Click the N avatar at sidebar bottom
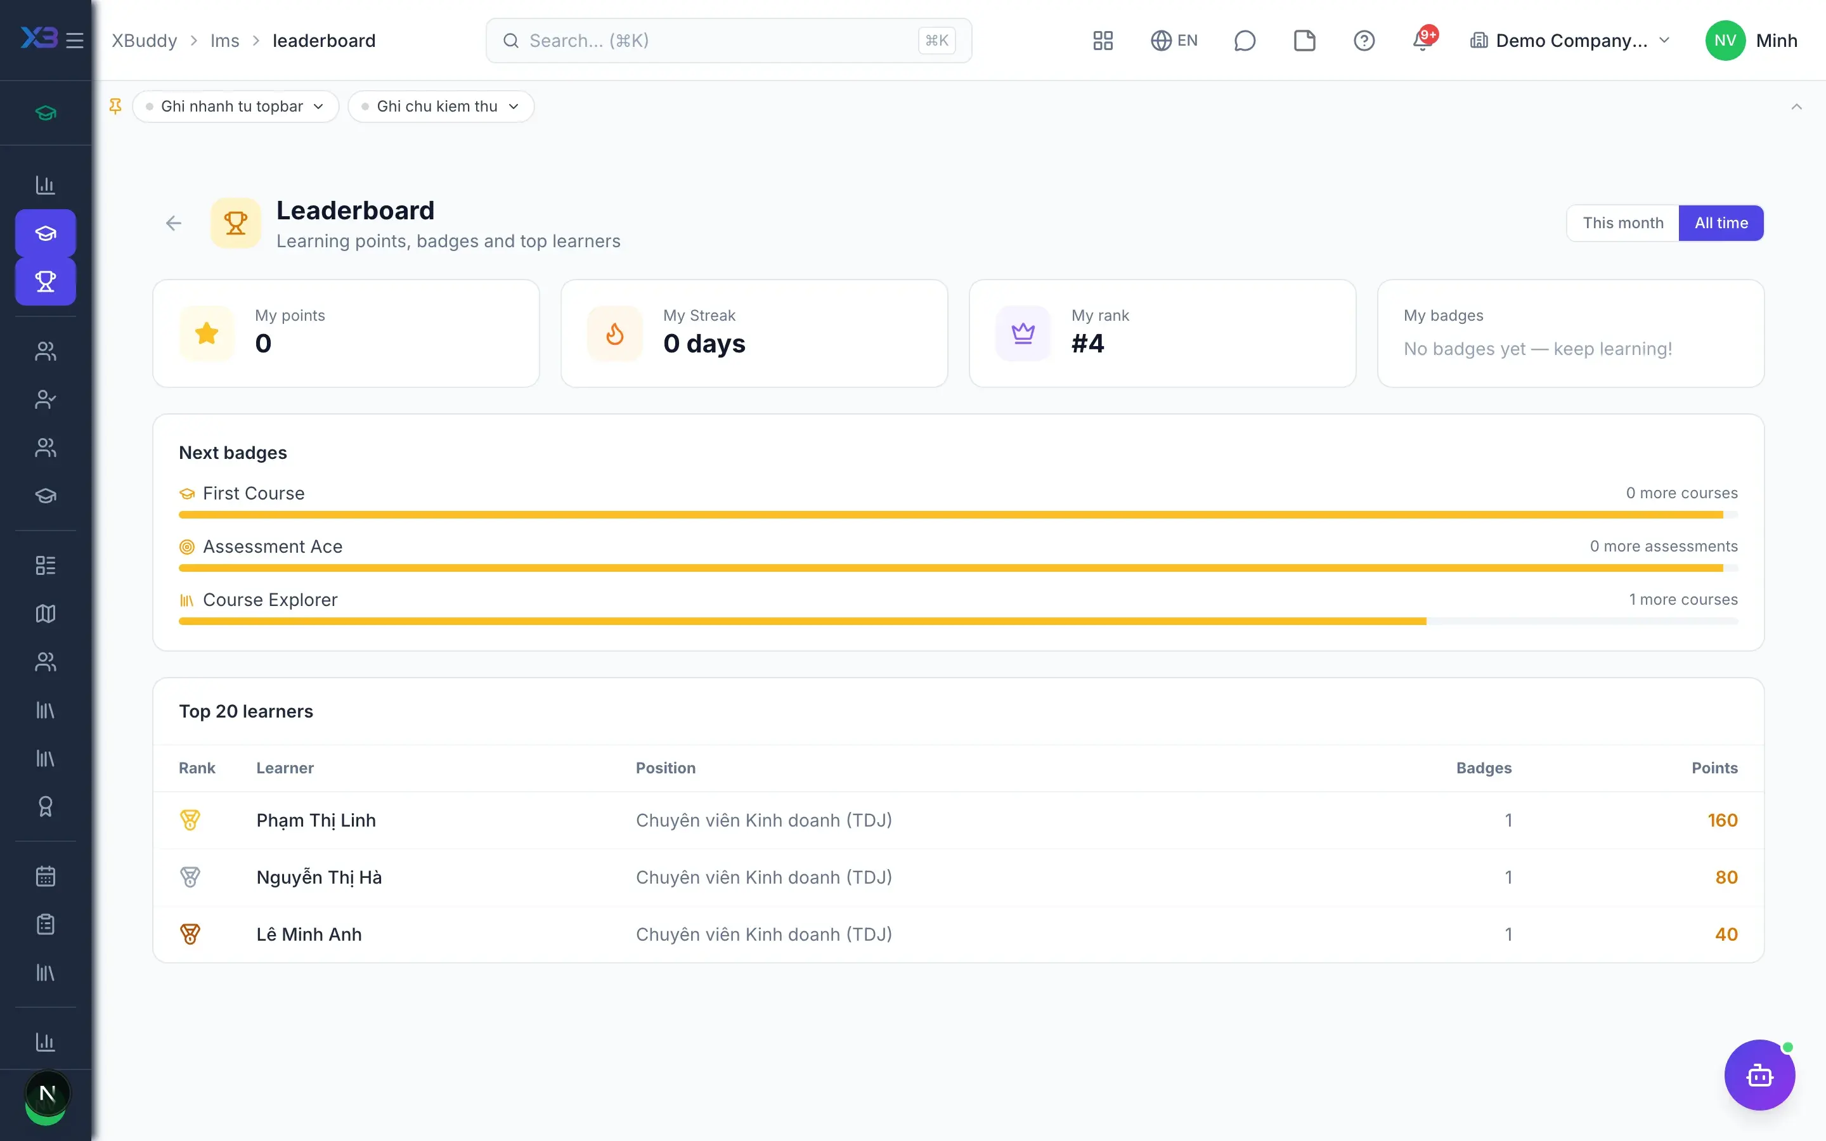 [47, 1093]
